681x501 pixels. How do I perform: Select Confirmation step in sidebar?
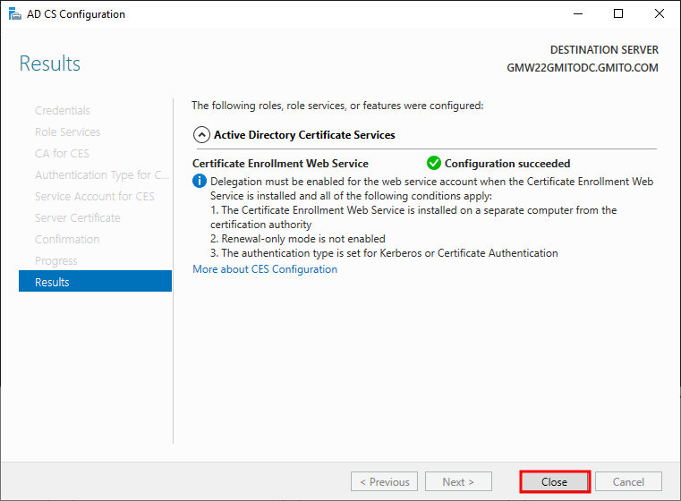pos(67,240)
